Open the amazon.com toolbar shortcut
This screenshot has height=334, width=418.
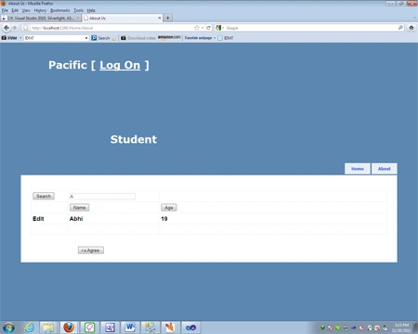click(x=169, y=37)
